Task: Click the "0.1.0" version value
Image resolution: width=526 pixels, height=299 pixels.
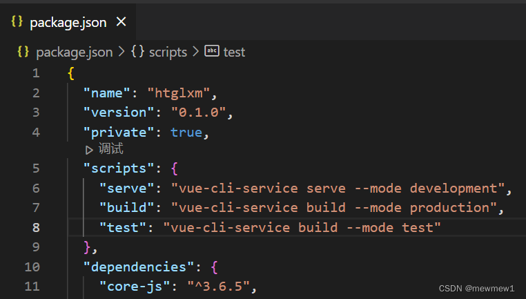Action: pos(199,113)
